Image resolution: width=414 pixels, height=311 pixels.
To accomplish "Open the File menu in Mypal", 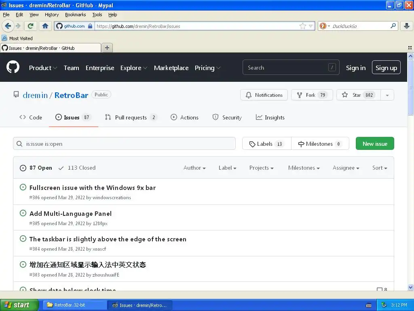I will point(6,15).
